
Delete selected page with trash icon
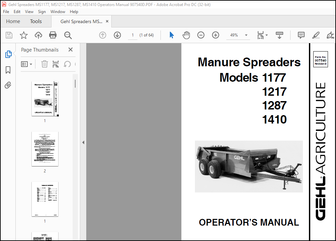tap(44, 64)
